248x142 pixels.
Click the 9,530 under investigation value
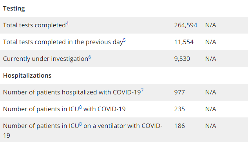click(x=182, y=59)
